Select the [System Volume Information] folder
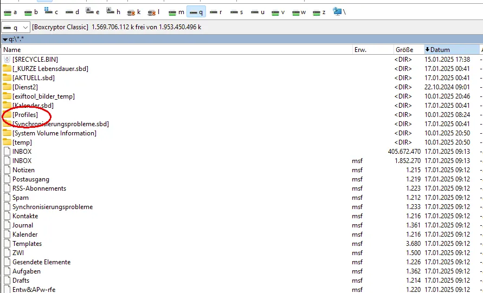The width and height of the screenshot is (483, 293). 54,133
